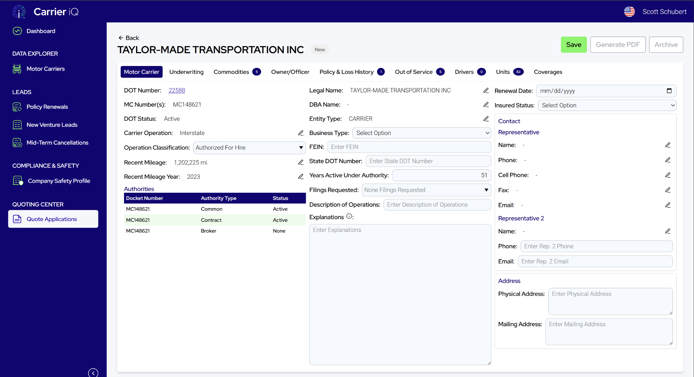This screenshot has width=694, height=377.
Task: Expand the Filings Requested dropdown
Action: [x=426, y=190]
